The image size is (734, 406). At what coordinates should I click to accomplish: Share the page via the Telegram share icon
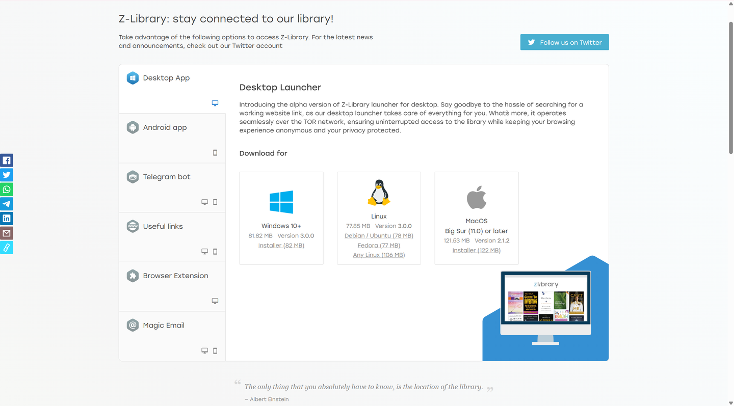[x=7, y=204]
